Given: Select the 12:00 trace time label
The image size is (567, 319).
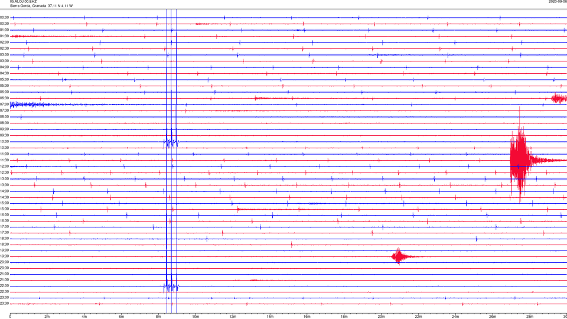Looking at the screenshot, I should pyautogui.click(x=4, y=167).
